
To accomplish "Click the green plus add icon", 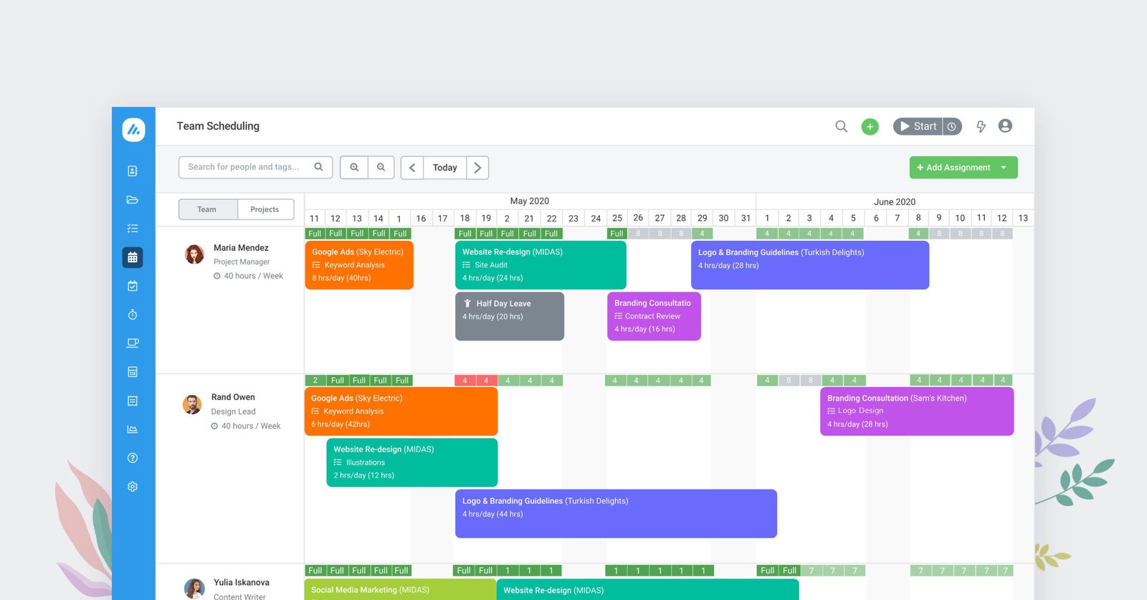I will click(x=870, y=127).
